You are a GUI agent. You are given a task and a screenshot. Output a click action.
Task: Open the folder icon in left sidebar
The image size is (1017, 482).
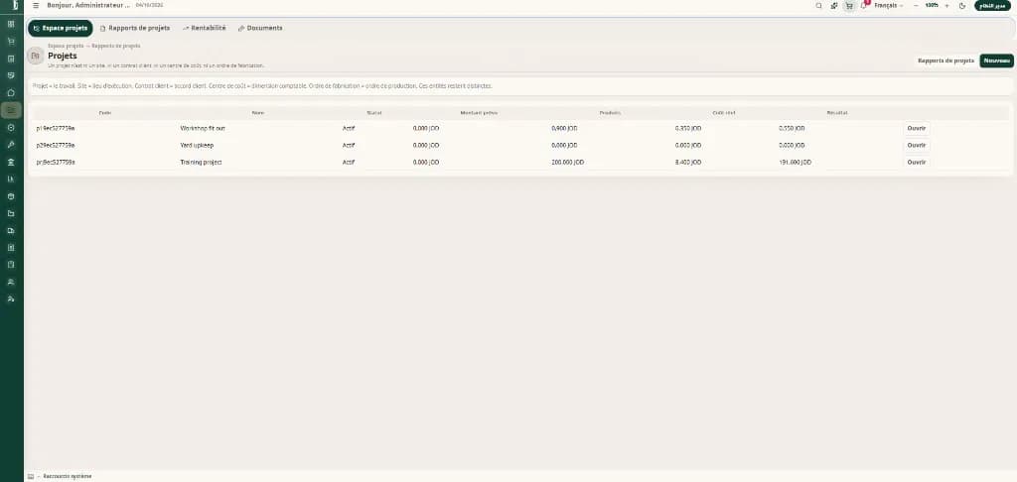[x=11, y=213]
